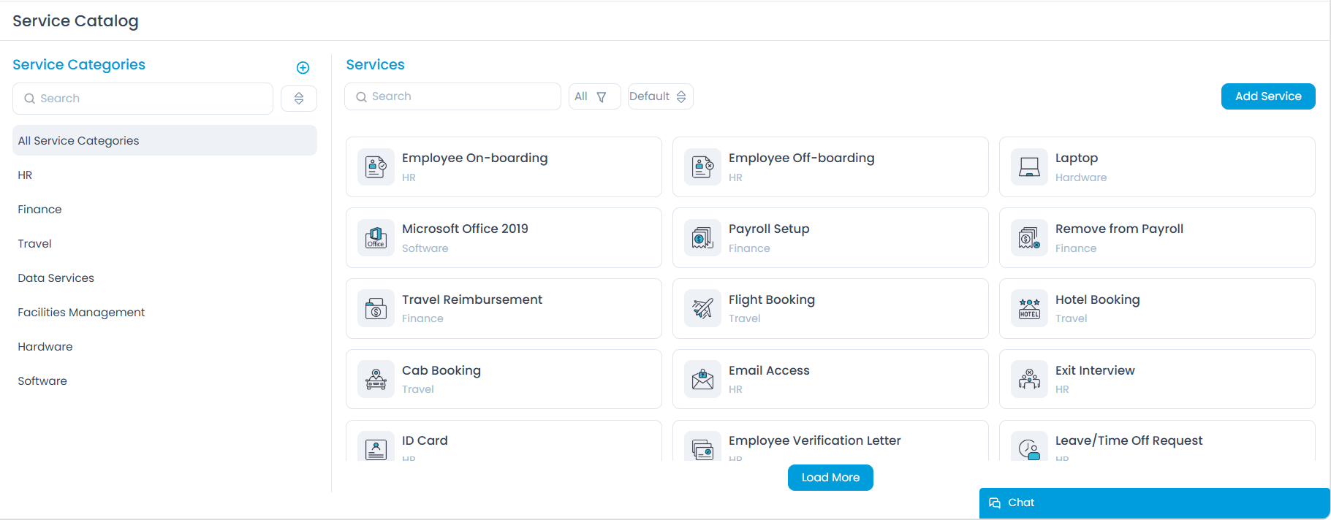Open the ID Card service title
The width and height of the screenshot is (1331, 520).
click(x=425, y=440)
